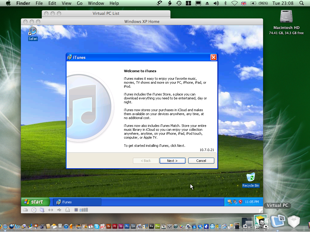The image size is (310, 232).
Task: Open Photoshop from the Dock
Action: [x=127, y=226]
